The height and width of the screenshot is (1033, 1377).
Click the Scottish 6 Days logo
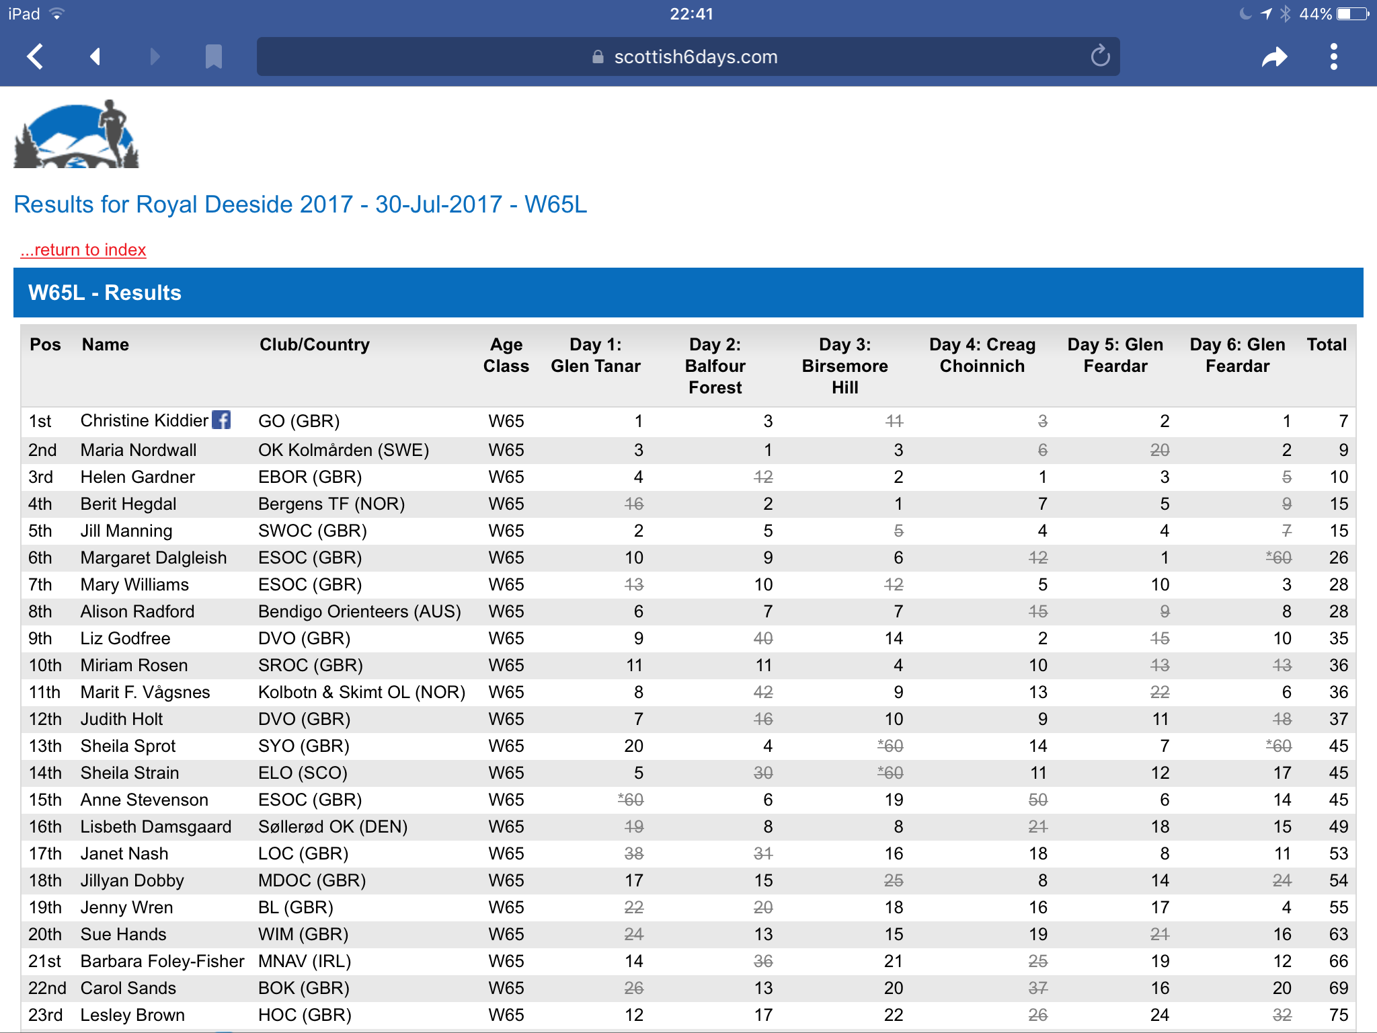[x=77, y=135]
